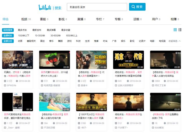This screenshot has width=186, height=133.
Task: Open the 专栏 7 tab
Action: 100,19
